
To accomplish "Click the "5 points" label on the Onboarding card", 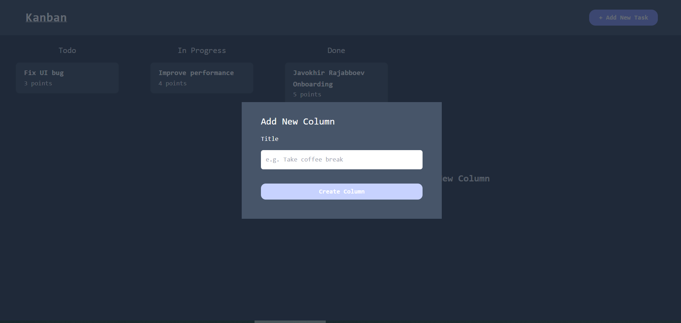I will click(x=307, y=94).
